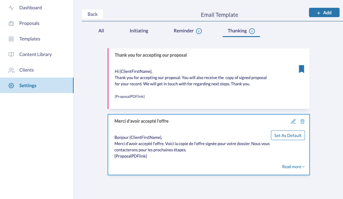Click the 'Merci d'avoir accepté l'offre' card title
The height and width of the screenshot is (199, 343).
[x=142, y=121]
